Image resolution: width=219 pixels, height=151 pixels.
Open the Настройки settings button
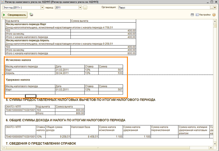pyautogui.click(x=203, y=15)
